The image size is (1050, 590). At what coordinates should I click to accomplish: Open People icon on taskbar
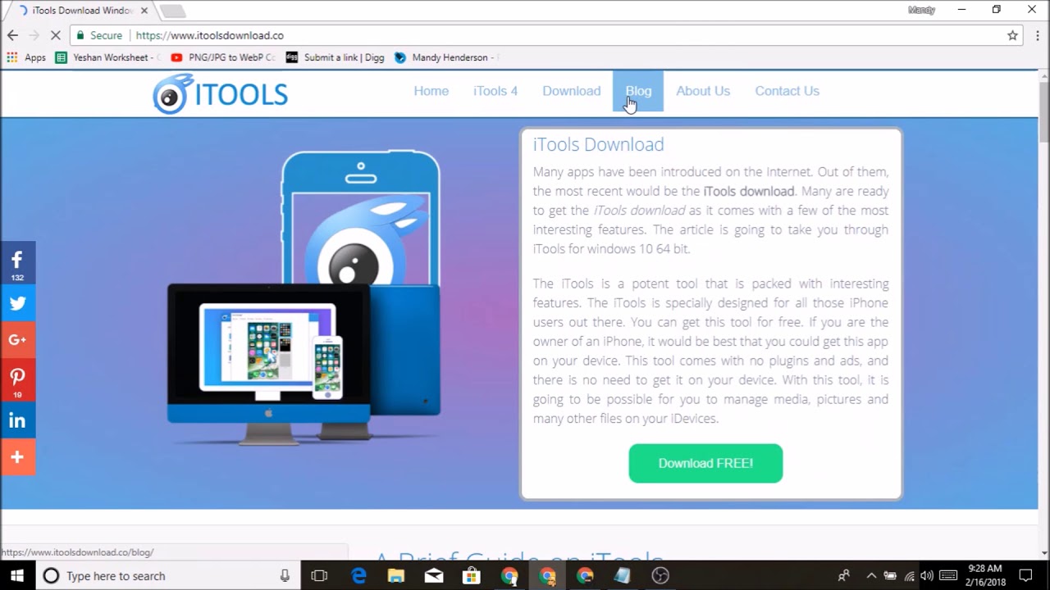(843, 576)
